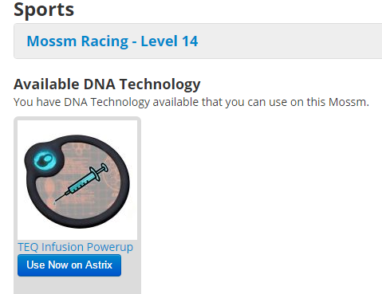Select the TEQ Infusion Powerup thumbnail image
The image size is (382, 294).
(x=77, y=180)
